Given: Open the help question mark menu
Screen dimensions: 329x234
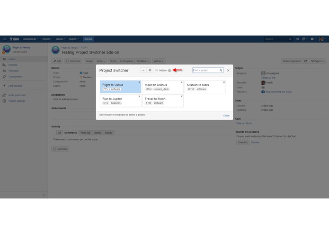Looking at the screenshot, I should click(x=304, y=39).
